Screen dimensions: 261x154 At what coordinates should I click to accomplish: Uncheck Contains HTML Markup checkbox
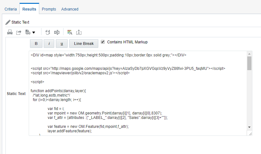[103, 42]
